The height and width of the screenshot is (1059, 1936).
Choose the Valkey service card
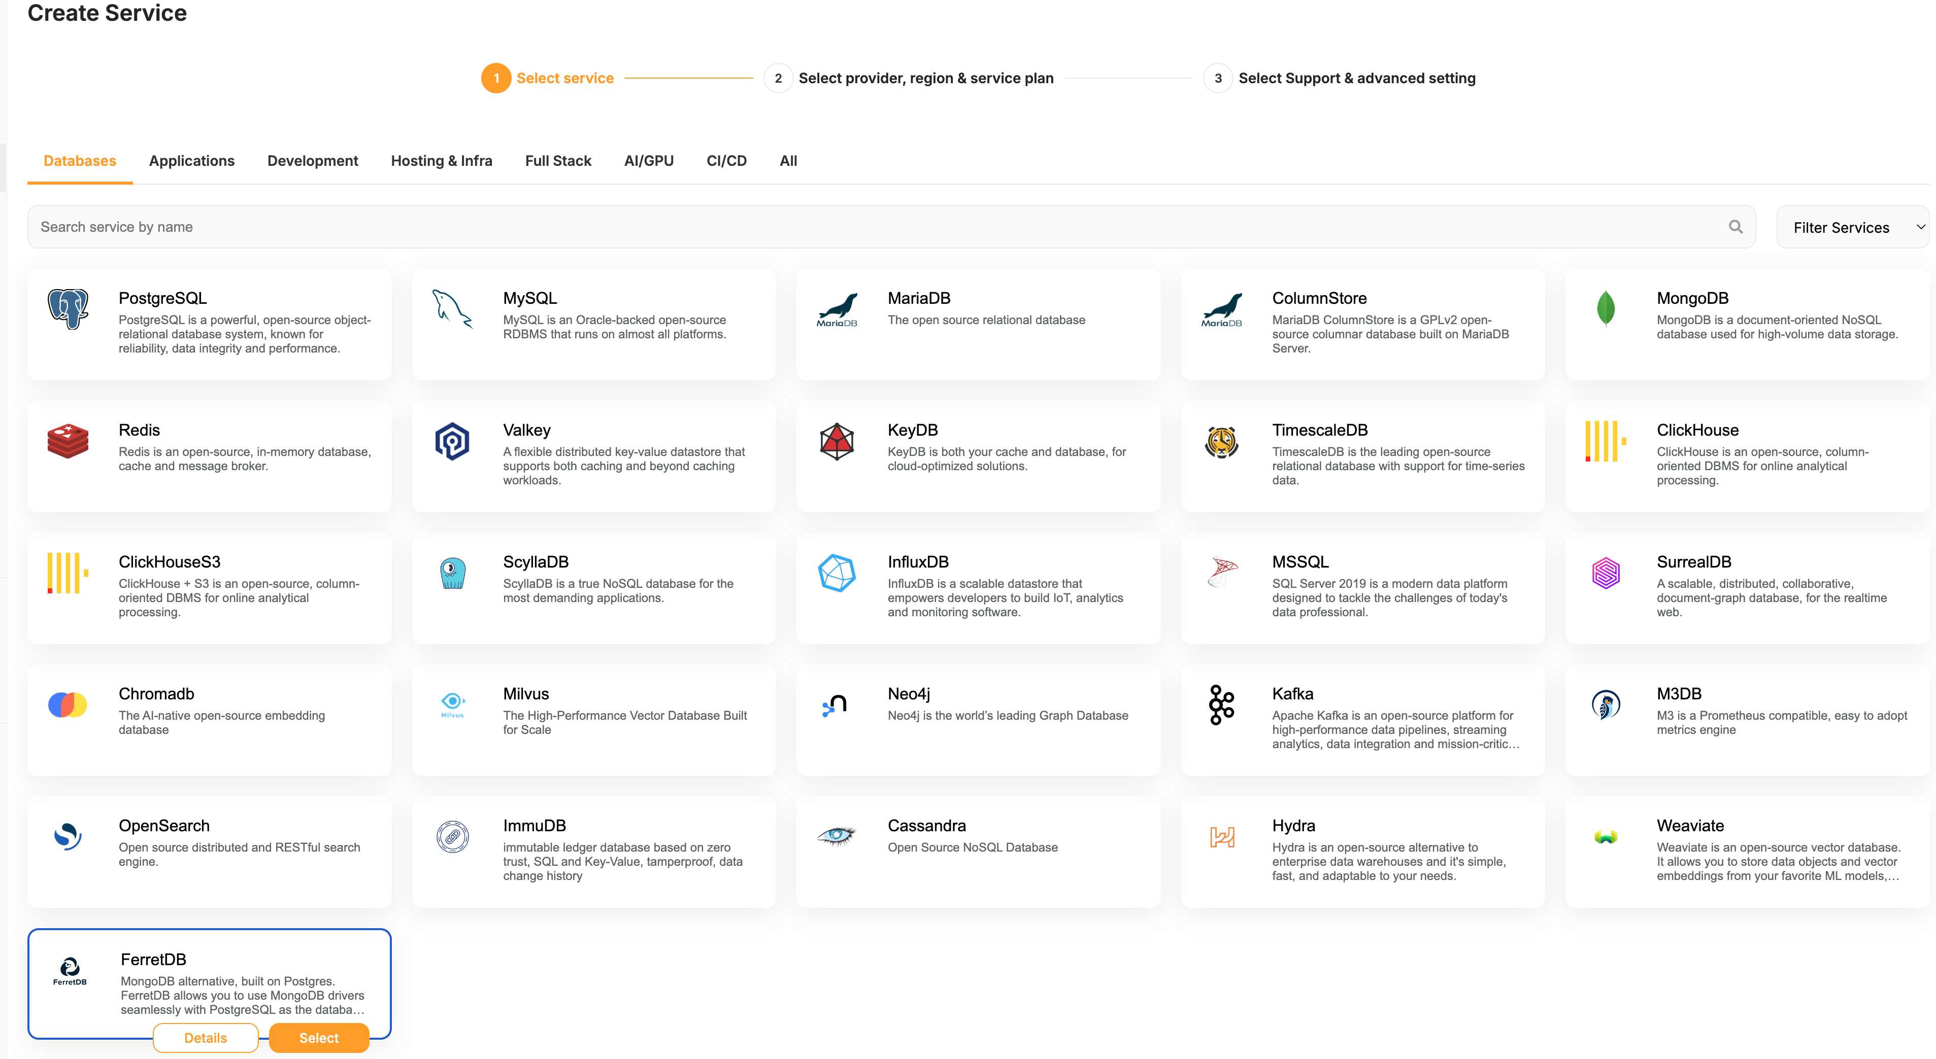pos(594,456)
